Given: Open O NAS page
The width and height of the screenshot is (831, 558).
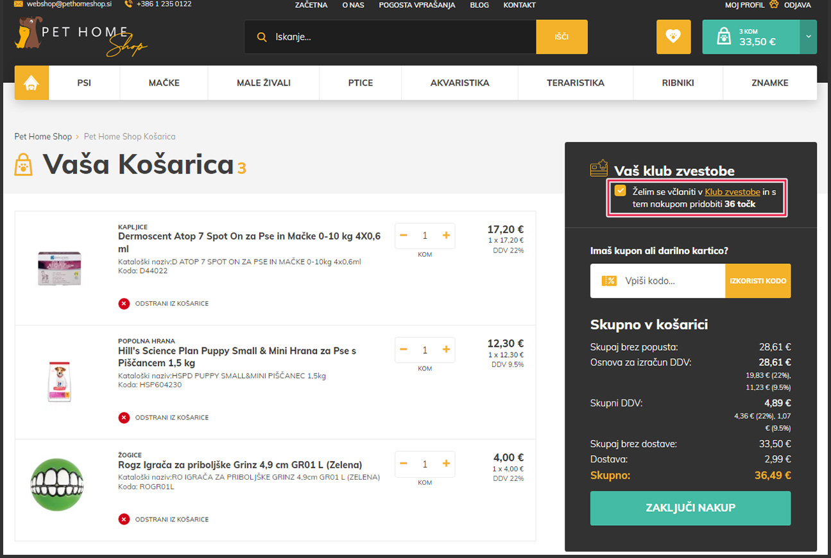Looking at the screenshot, I should point(354,5).
